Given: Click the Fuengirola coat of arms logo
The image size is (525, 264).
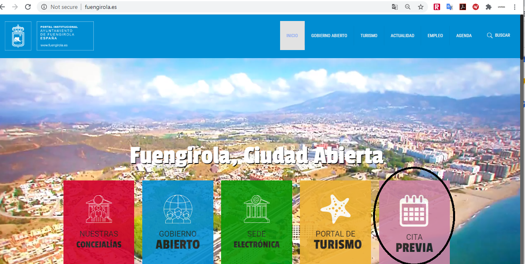Looking at the screenshot, I should tap(18, 36).
